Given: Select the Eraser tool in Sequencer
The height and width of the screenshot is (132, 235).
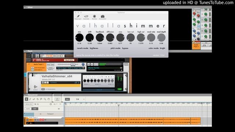Looking at the screenshot, I should pos(34,99).
